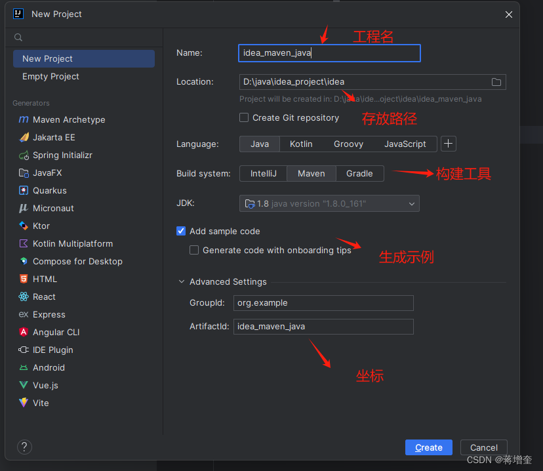Click the Angular CLI icon
Viewport: 543px width, 471px height.
[24, 332]
